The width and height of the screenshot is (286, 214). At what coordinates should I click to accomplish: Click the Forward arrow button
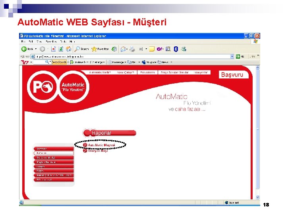43,49
